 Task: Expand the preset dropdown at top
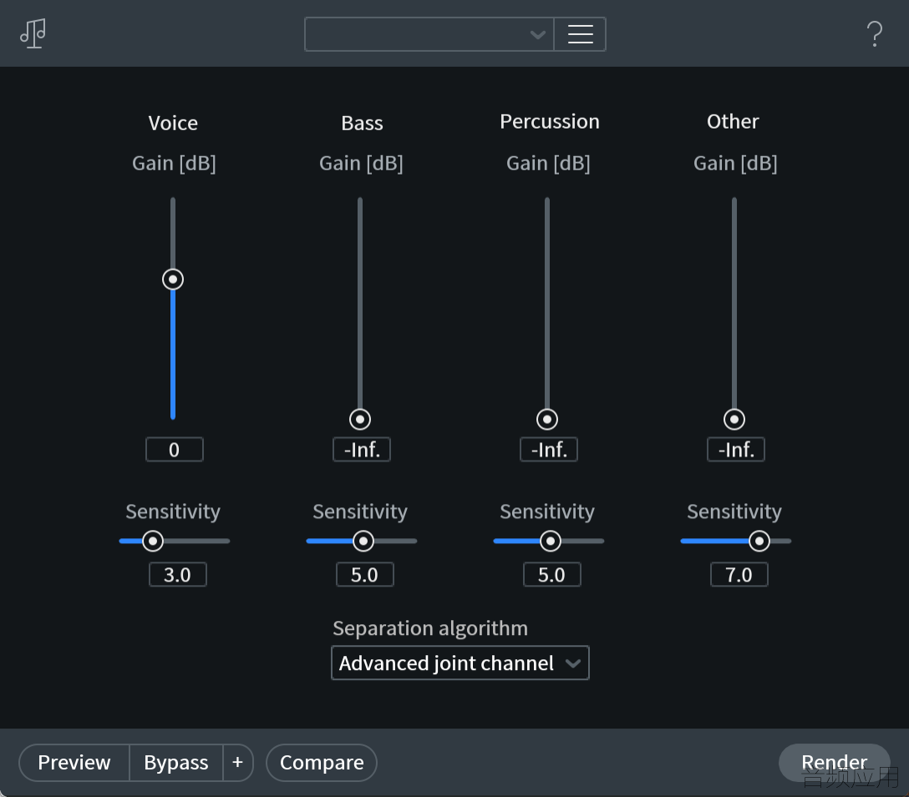(x=429, y=34)
